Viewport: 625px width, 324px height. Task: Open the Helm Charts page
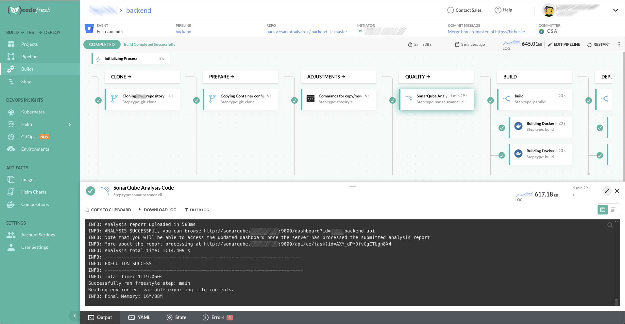(34, 192)
